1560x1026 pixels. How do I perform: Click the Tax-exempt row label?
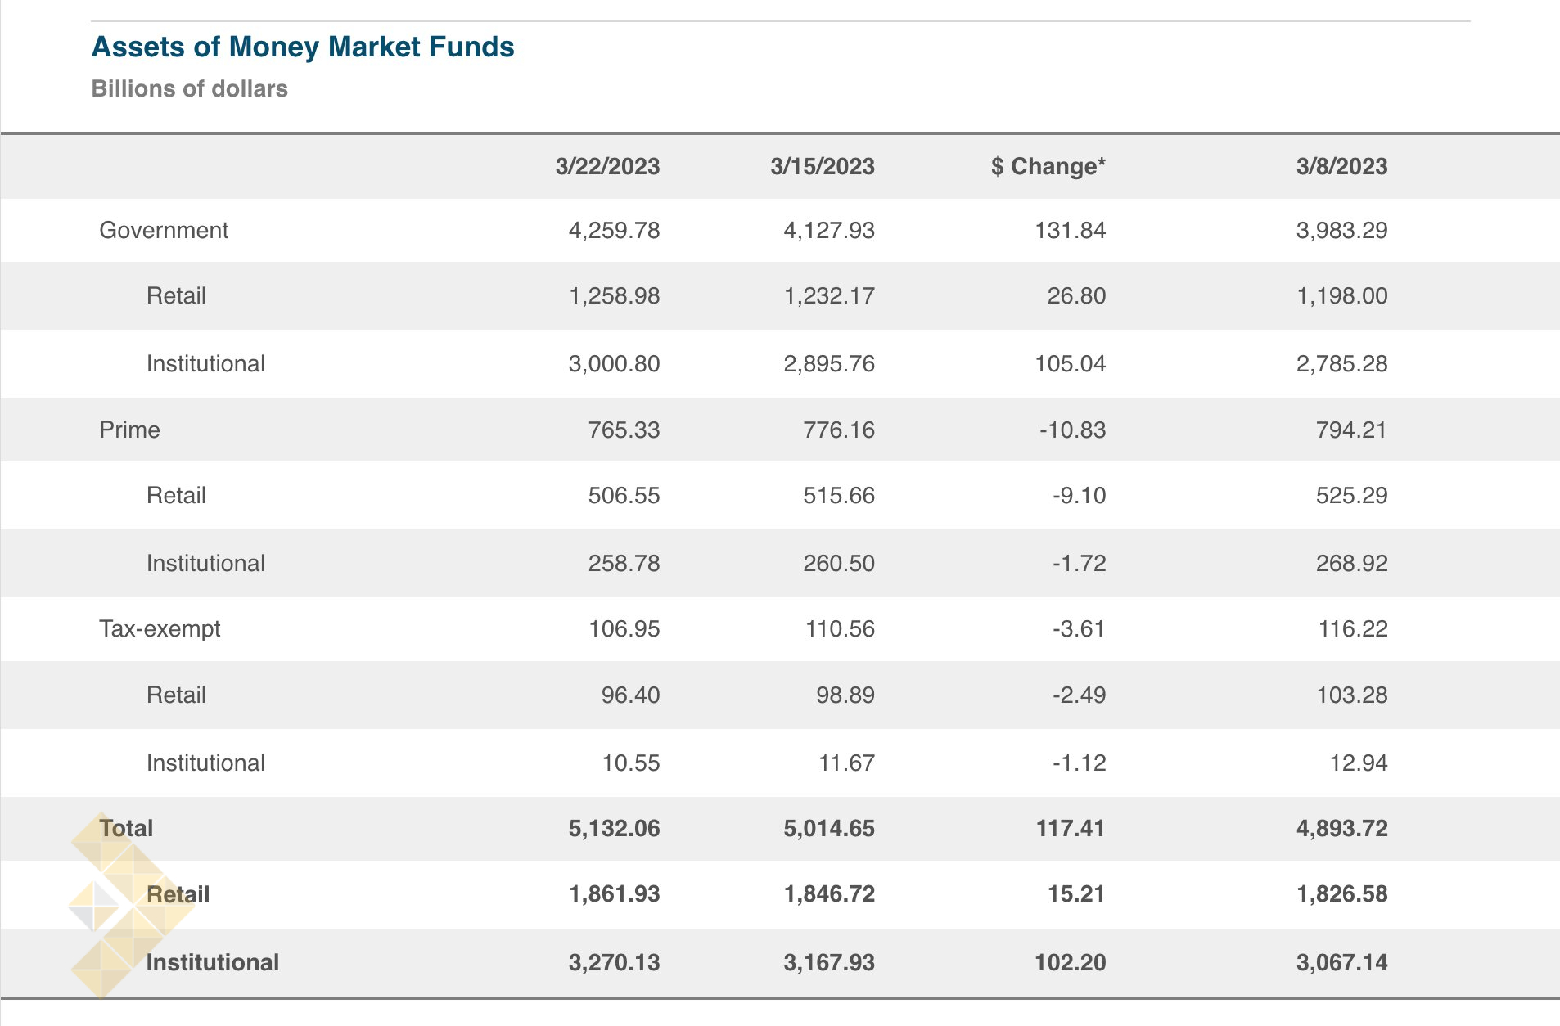160,628
